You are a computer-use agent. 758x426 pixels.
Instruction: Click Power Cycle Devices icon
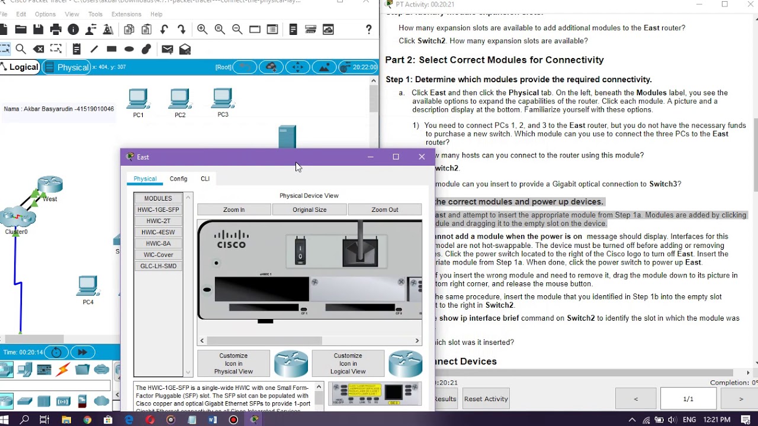(56, 352)
